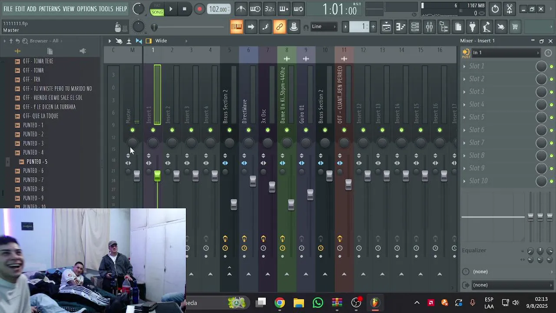Open the In 1 input dropdown
The image size is (556, 313).
506,53
